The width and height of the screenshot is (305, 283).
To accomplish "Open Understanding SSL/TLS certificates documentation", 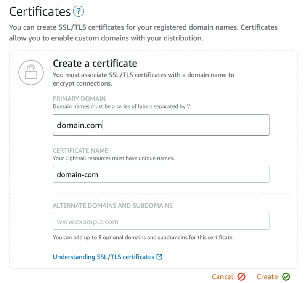I will click(104, 257).
